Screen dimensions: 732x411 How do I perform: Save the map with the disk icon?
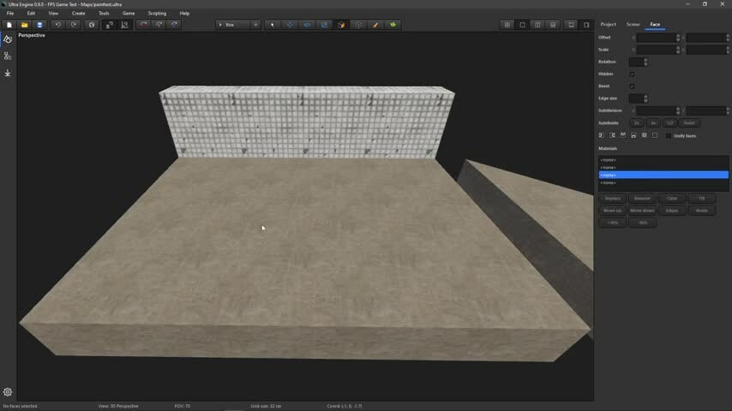39,25
